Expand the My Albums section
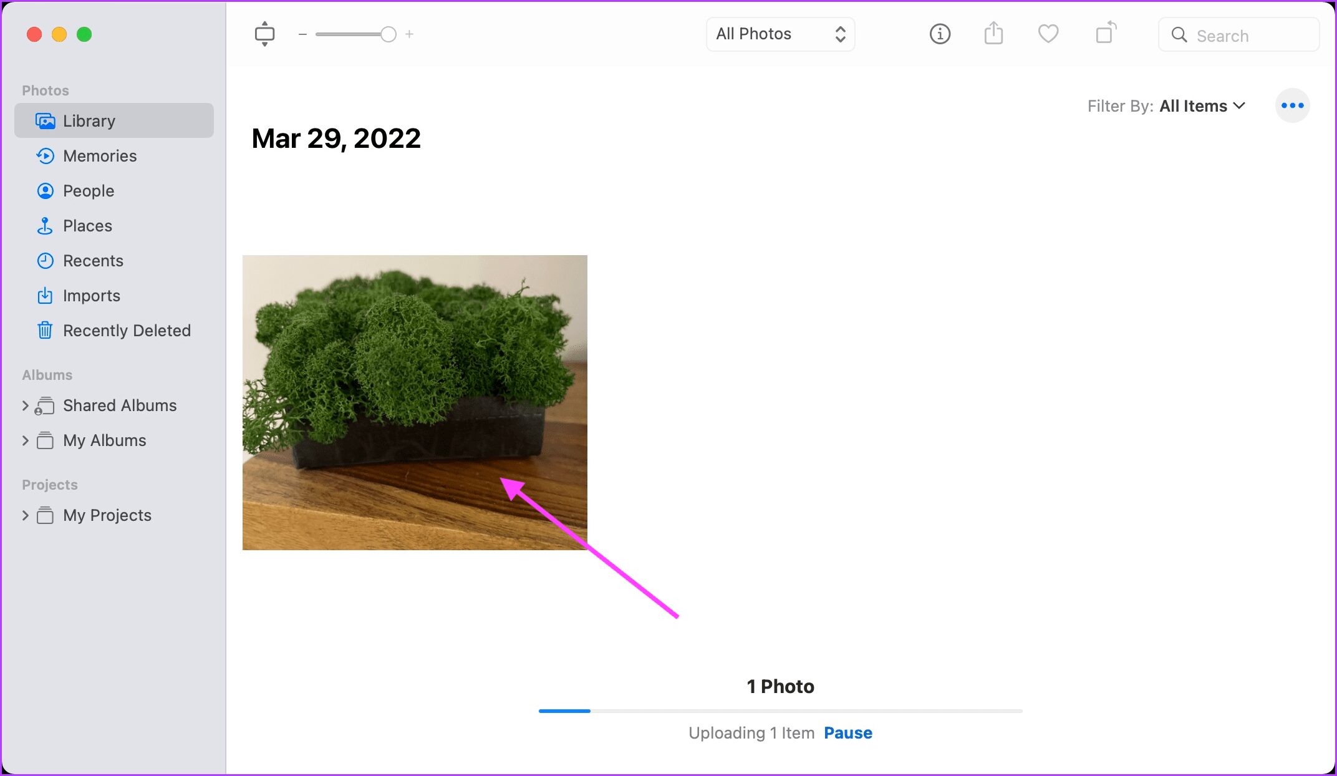Screen dimensions: 1337x776 (25, 440)
